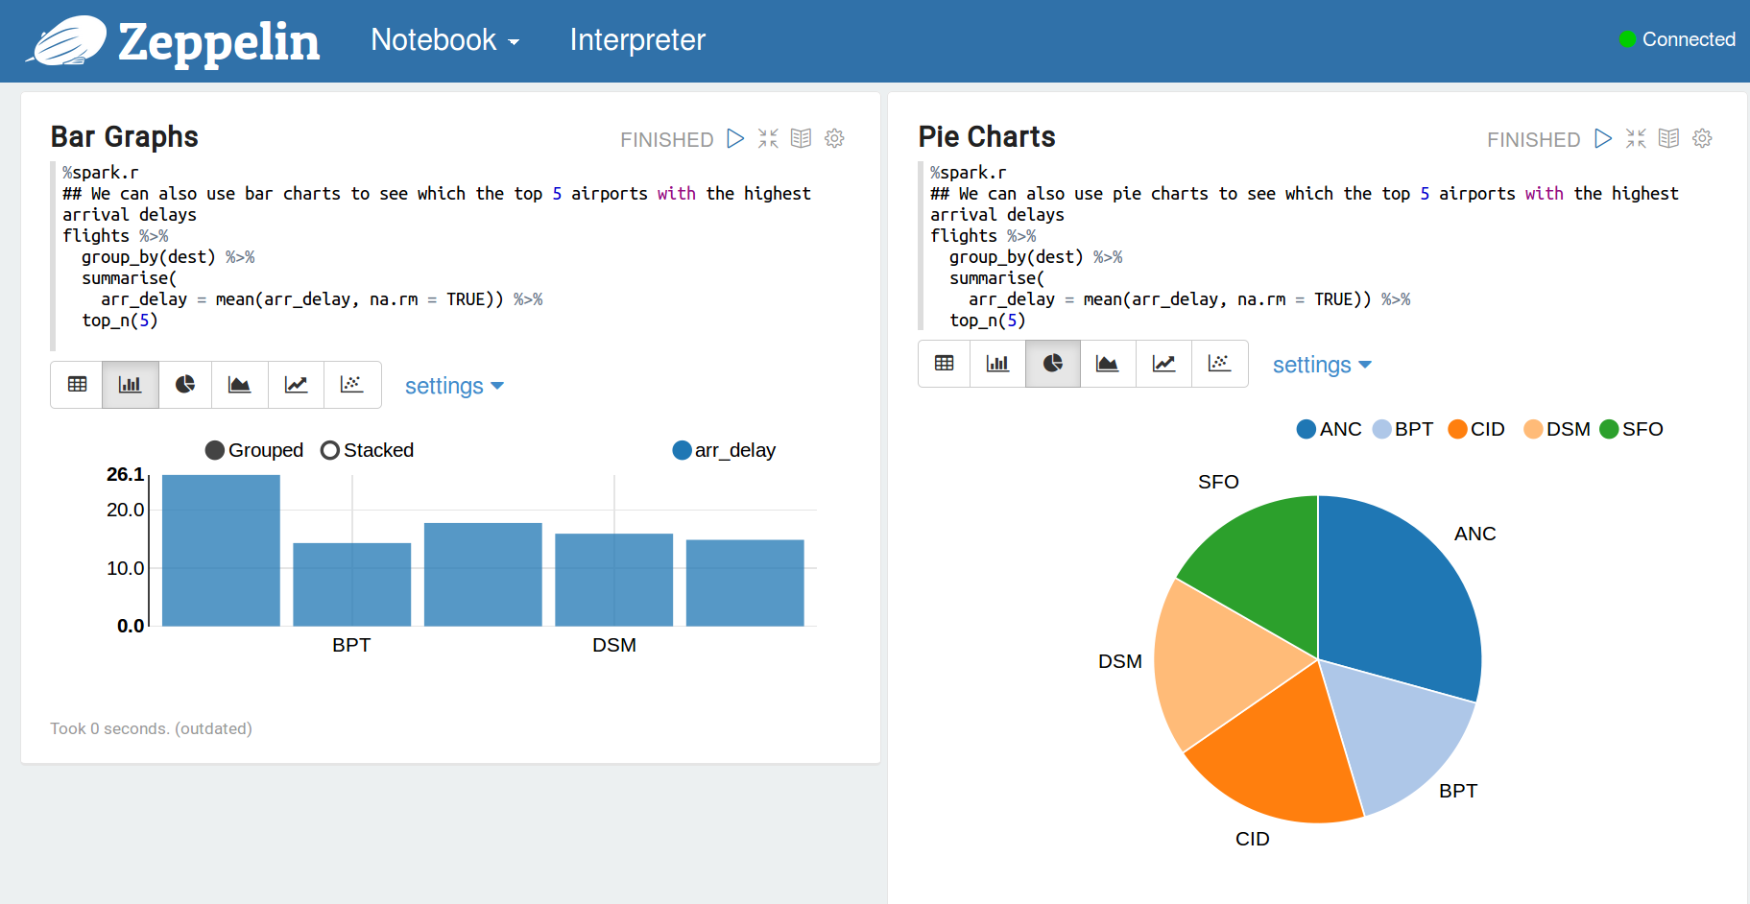Switch Bar Graphs output to table view

click(77, 385)
